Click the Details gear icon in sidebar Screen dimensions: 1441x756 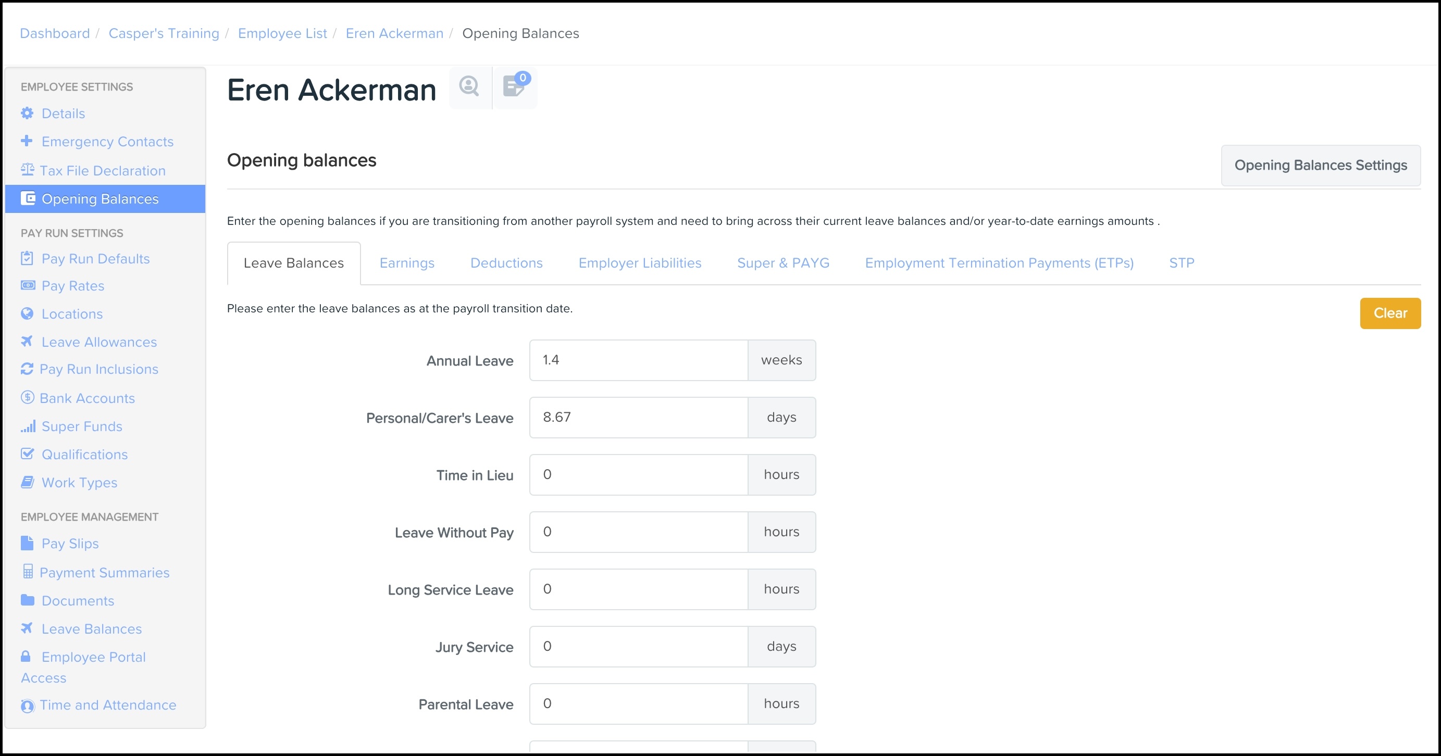pos(27,114)
